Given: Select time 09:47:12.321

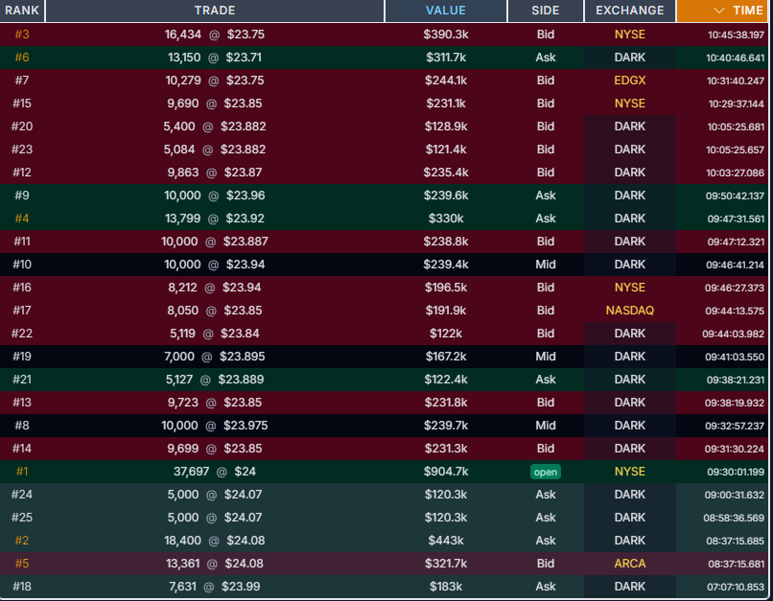Looking at the screenshot, I should (736, 242).
